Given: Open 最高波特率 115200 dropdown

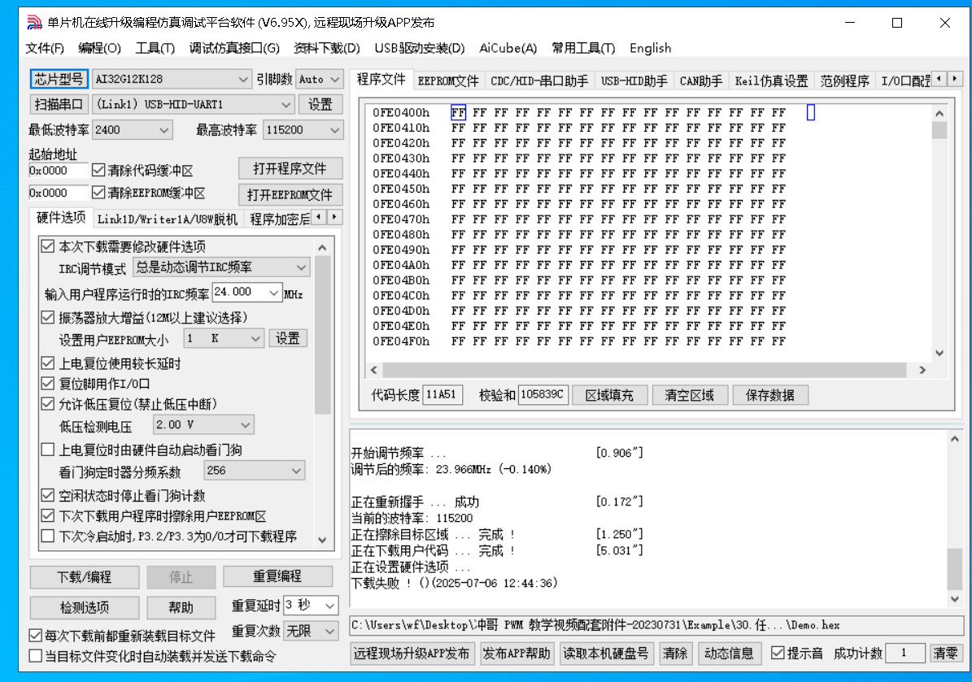Looking at the screenshot, I should click(303, 130).
